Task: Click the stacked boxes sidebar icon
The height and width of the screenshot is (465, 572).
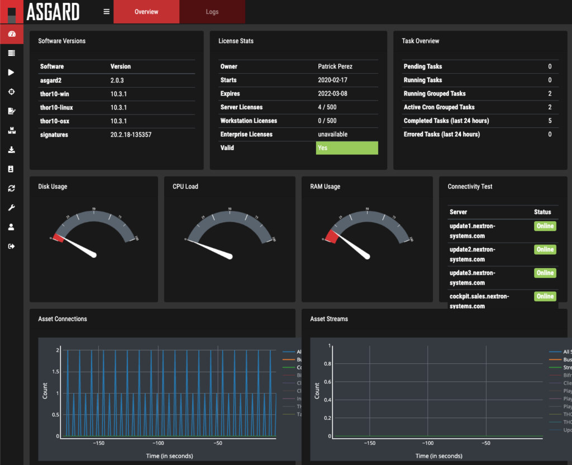Action: coord(12,130)
